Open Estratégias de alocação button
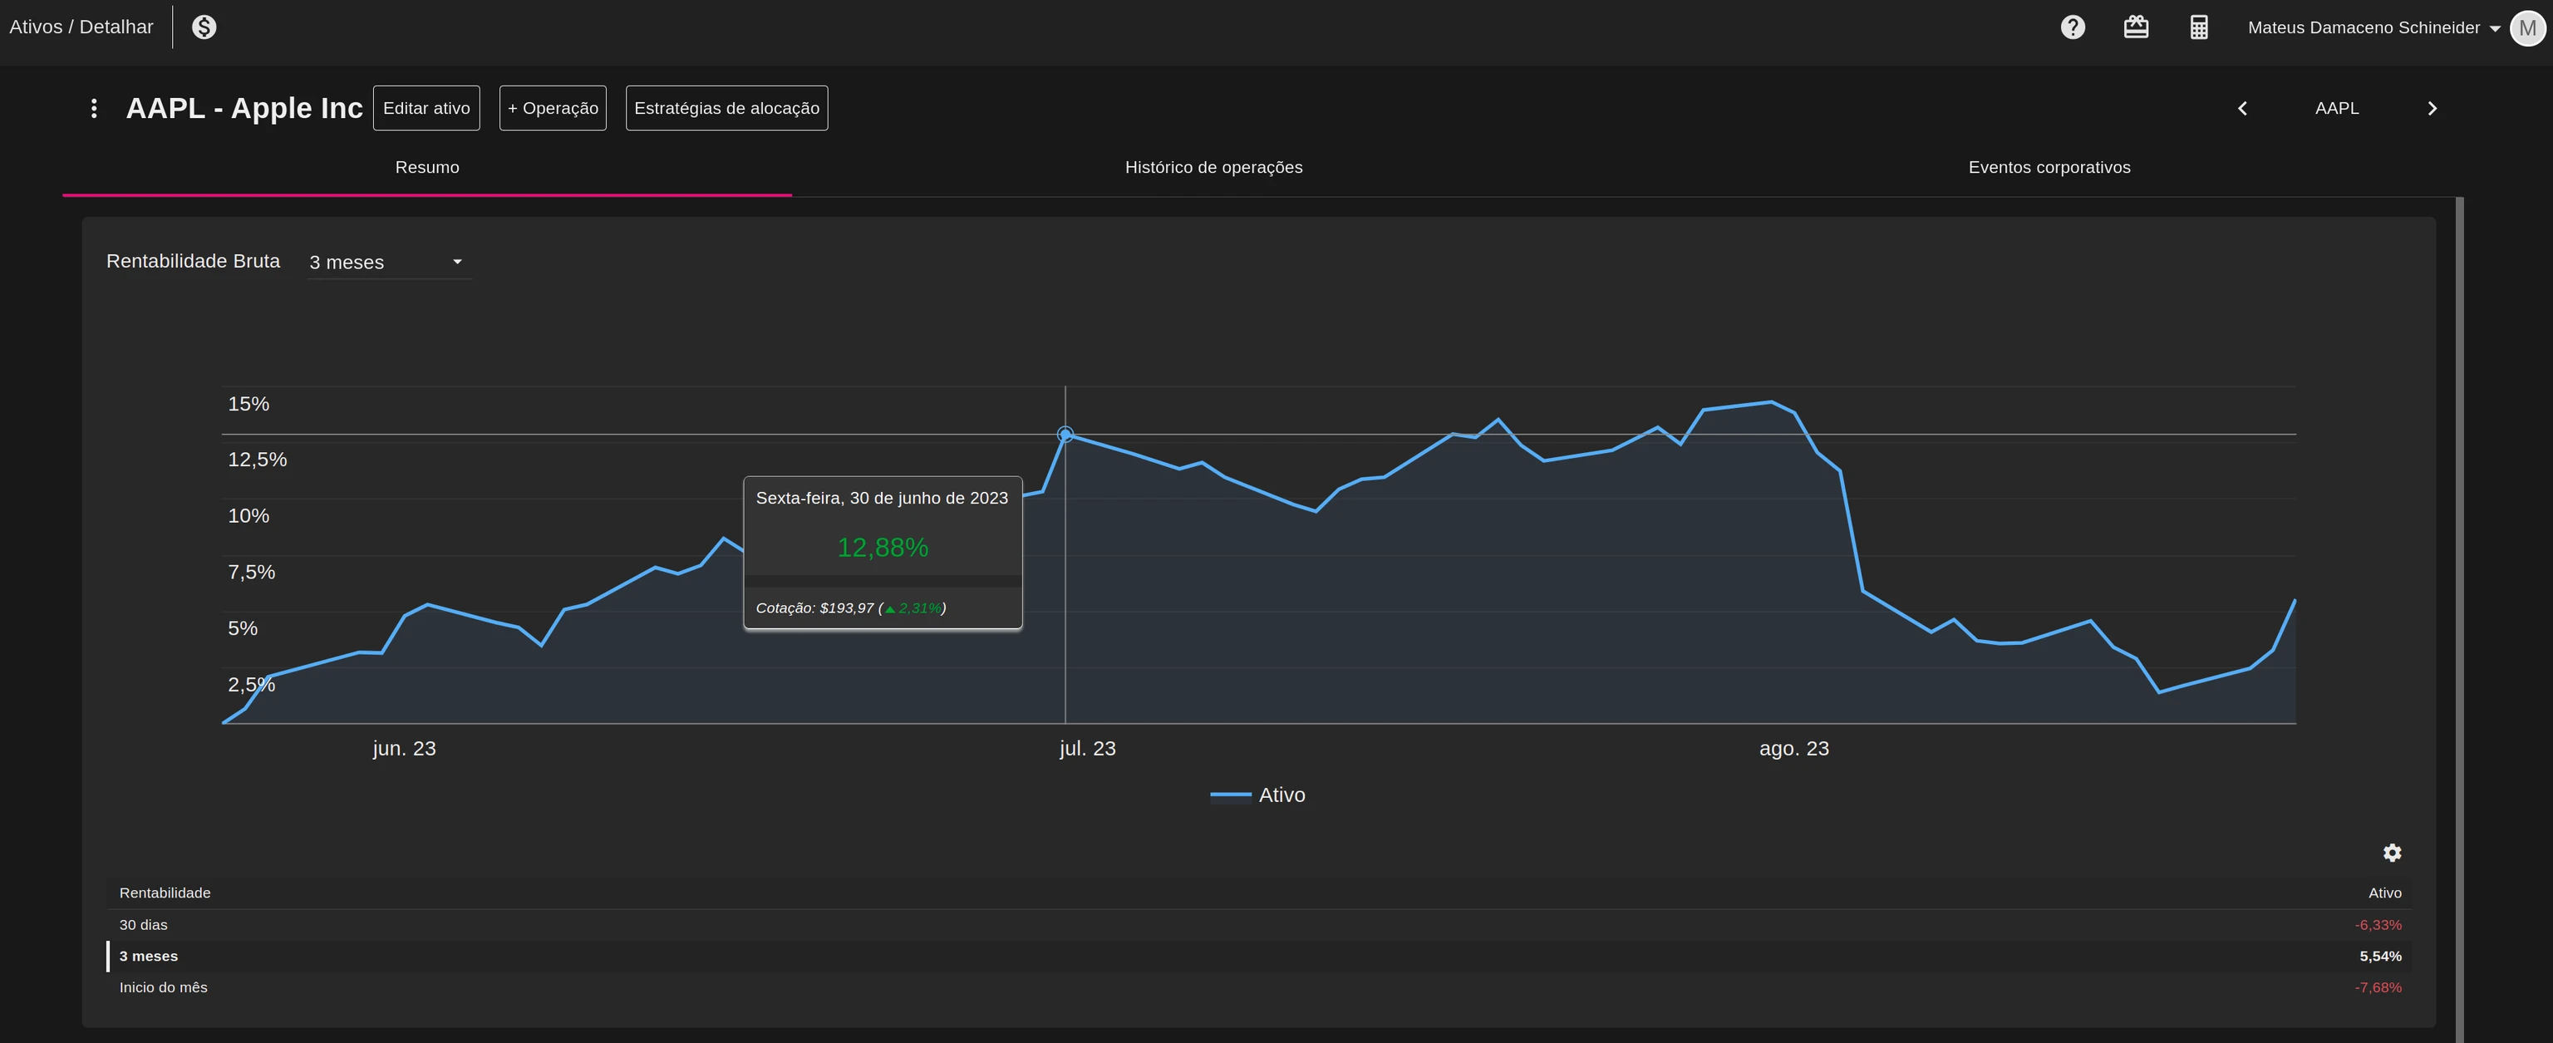 click(726, 108)
